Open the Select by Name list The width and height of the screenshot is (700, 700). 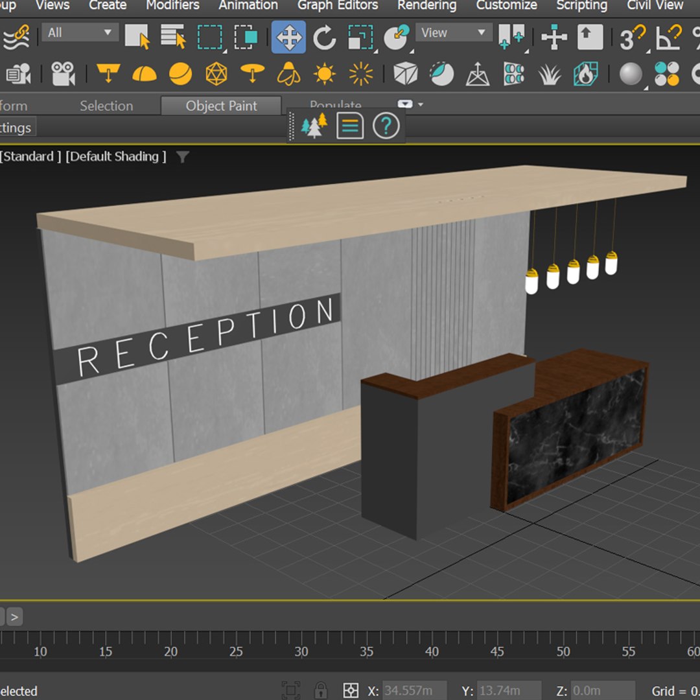click(x=173, y=36)
